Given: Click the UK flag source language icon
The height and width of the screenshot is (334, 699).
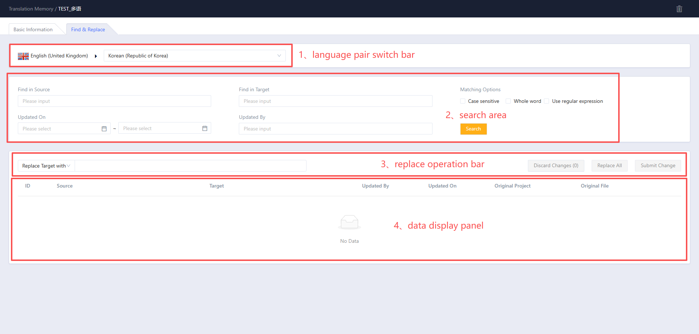Looking at the screenshot, I should 23,56.
